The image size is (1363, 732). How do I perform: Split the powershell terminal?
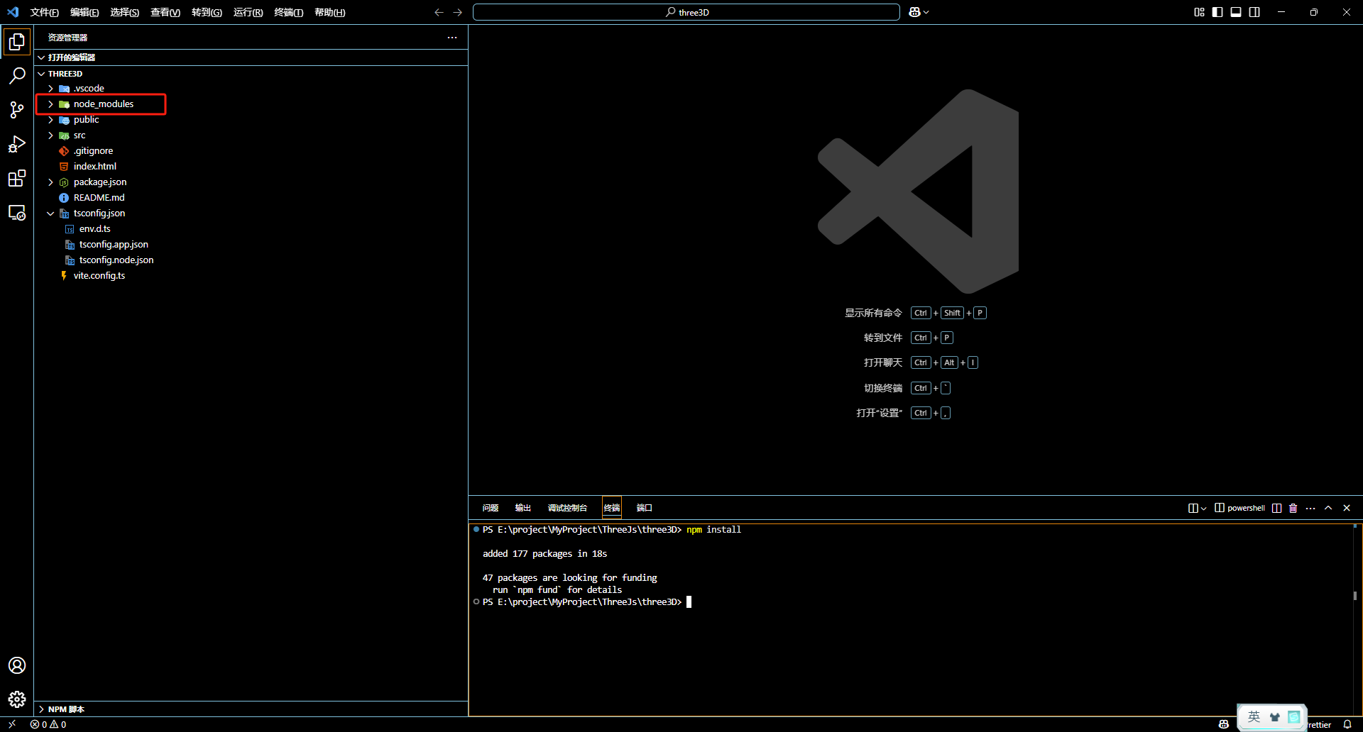coord(1275,508)
